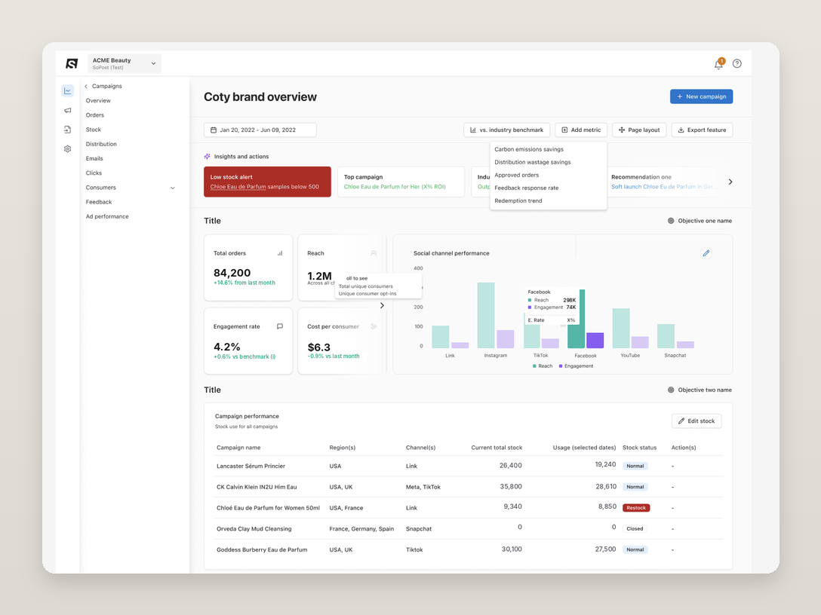Select Carbon emissions savings metric
Viewport: 821px width, 615px height.
(548, 149)
